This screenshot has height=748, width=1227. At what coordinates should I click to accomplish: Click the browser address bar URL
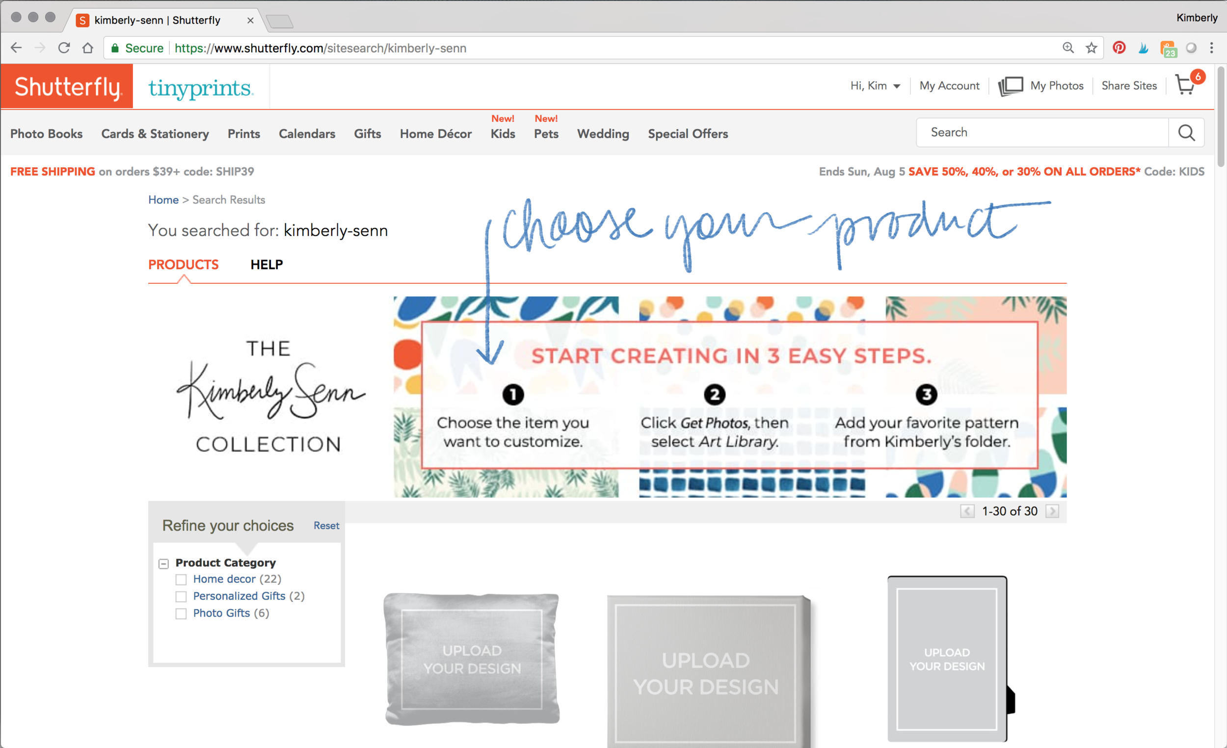point(320,48)
